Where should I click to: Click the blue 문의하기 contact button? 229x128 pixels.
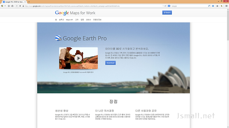tap(167, 13)
